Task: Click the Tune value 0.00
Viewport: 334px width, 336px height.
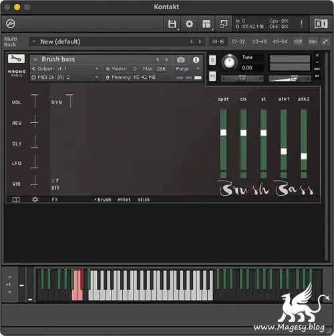Action: [247, 67]
